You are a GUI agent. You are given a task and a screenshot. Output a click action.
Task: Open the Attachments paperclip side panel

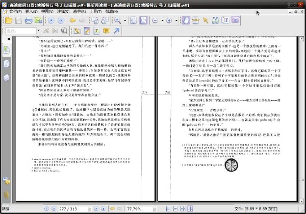(6, 195)
